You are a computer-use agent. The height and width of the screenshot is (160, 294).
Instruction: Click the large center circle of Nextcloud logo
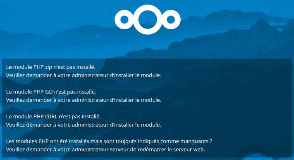(148, 19)
